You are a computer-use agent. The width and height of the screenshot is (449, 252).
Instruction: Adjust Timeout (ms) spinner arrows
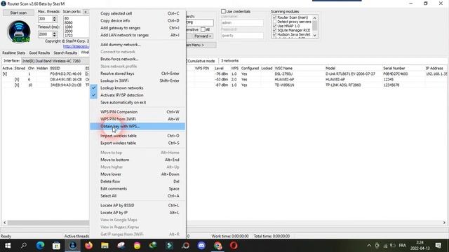click(55, 34)
